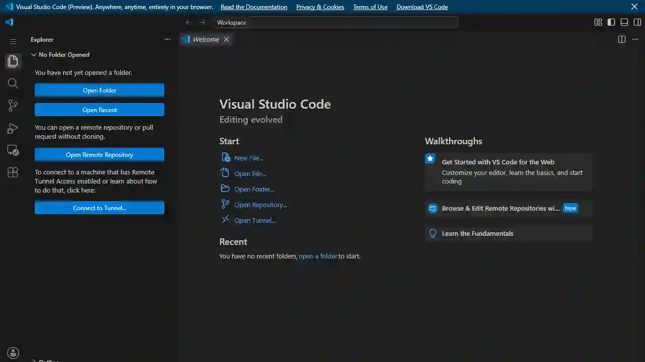Toggle the bottom panel visibility
The image size is (645, 362).
pyautogui.click(x=624, y=22)
